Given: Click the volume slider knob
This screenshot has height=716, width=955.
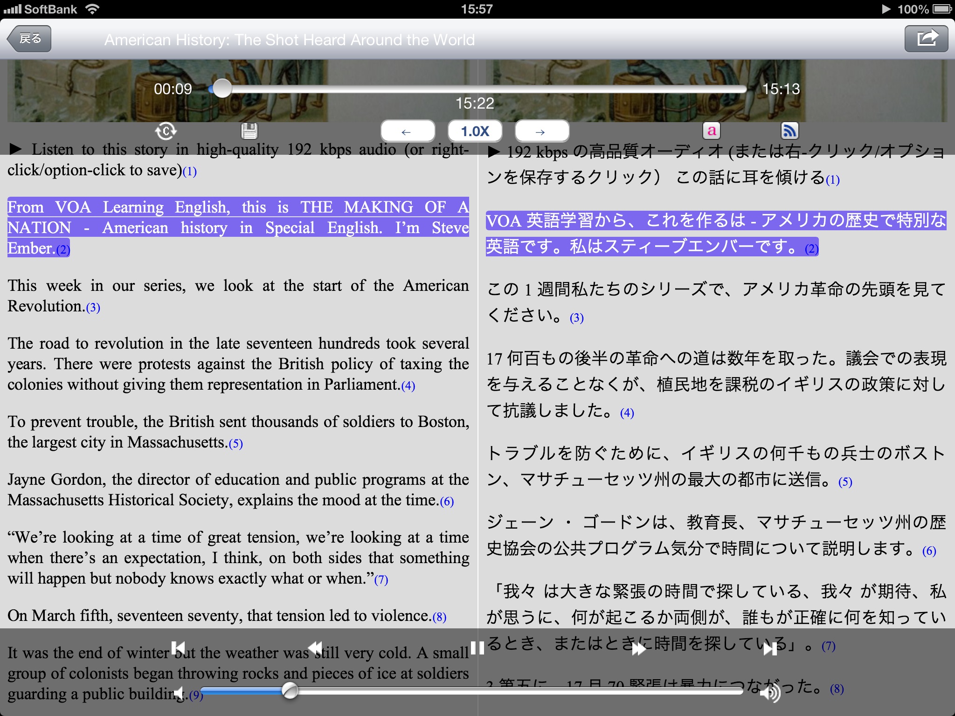Looking at the screenshot, I should coord(290,691).
